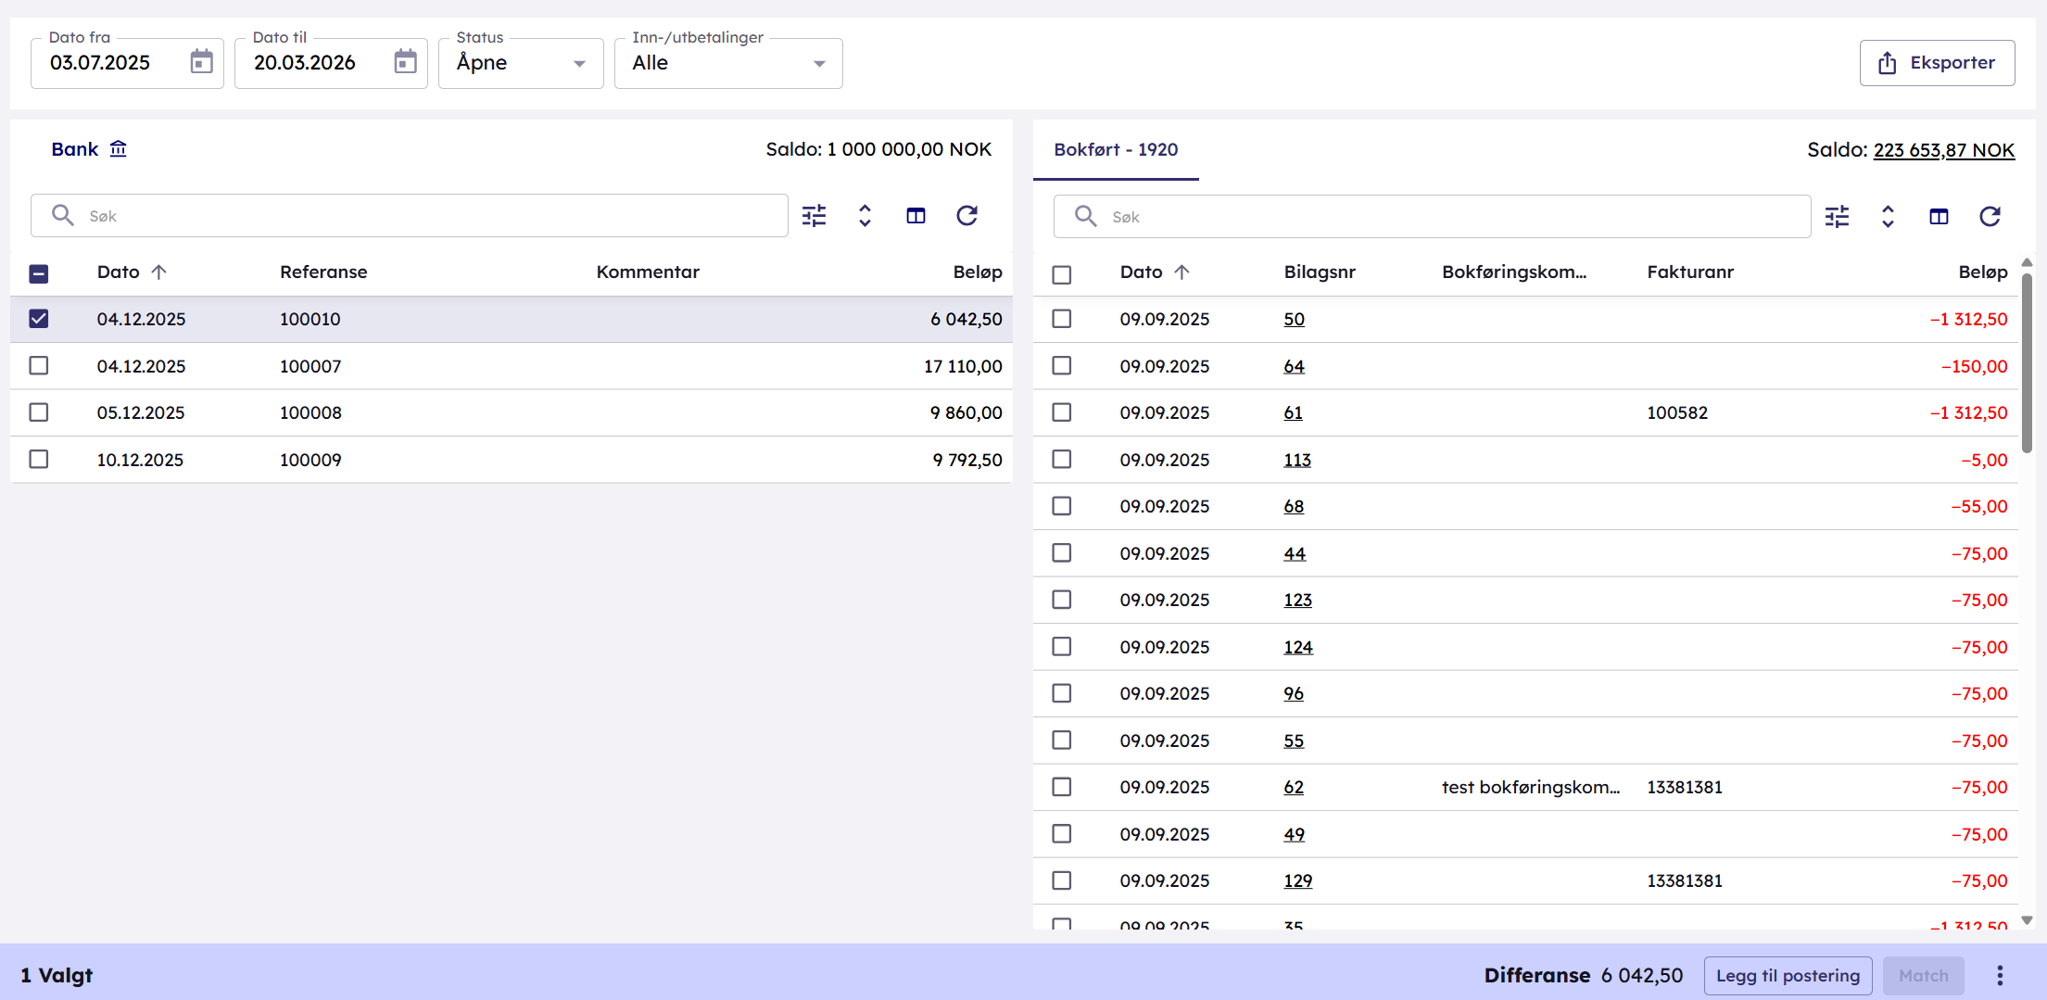This screenshot has height=1000, width=2047.
Task: Expand or collapse rows in Bank panel
Action: pyautogui.click(x=865, y=216)
